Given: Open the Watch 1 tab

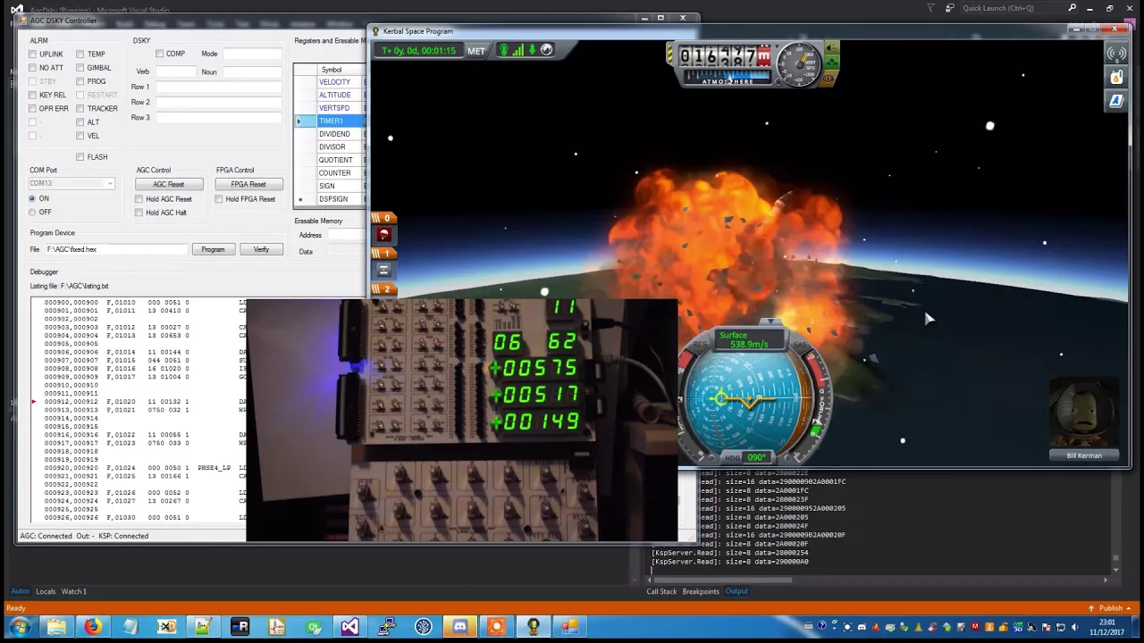Looking at the screenshot, I should pyautogui.click(x=74, y=591).
